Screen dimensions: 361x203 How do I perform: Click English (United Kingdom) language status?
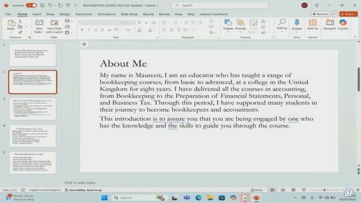45,190
